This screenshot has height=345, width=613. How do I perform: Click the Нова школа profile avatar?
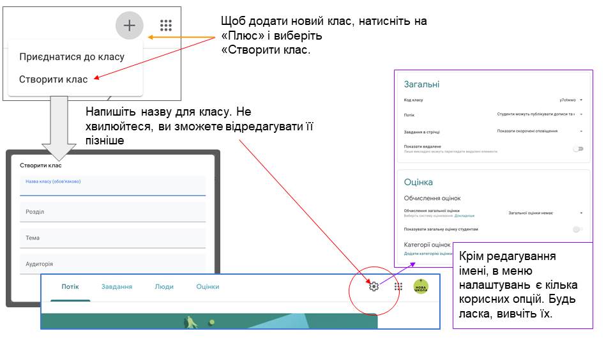tap(421, 287)
